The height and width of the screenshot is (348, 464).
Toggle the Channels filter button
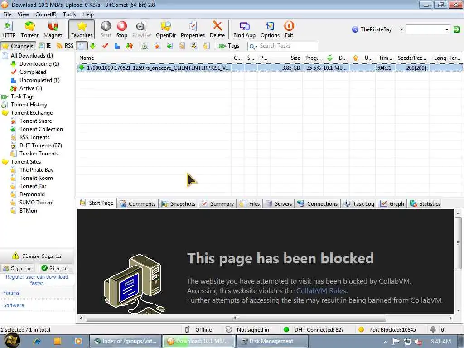18,46
